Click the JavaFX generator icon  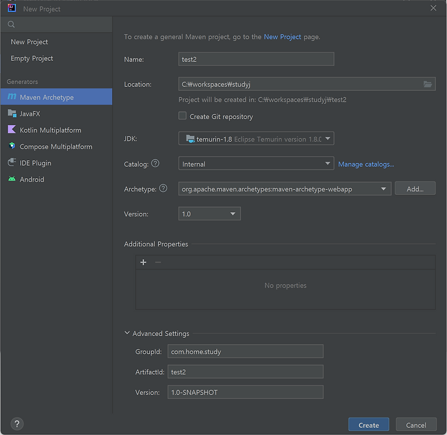click(x=12, y=113)
